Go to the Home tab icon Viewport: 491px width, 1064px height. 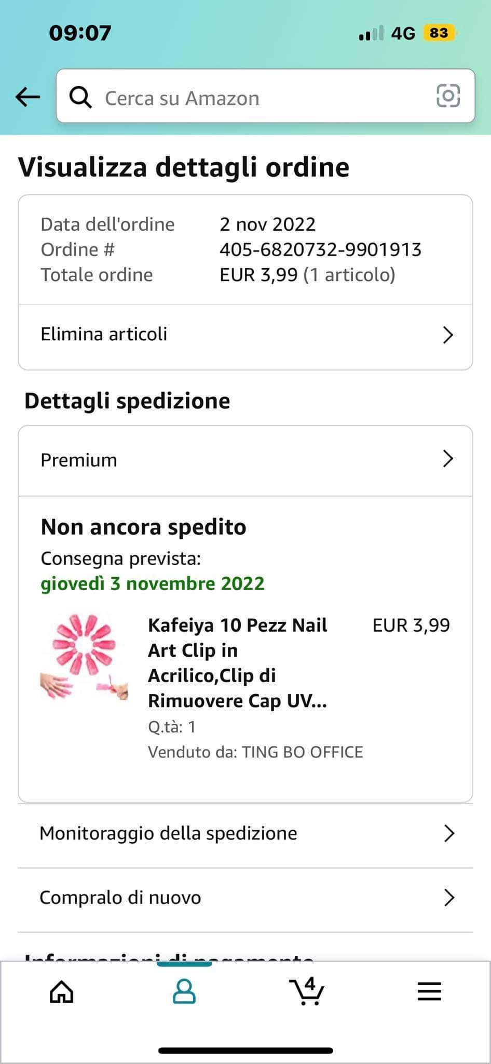tap(61, 992)
